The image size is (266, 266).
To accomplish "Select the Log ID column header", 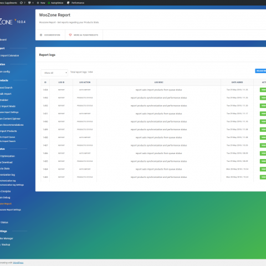I will tap(62, 82).
